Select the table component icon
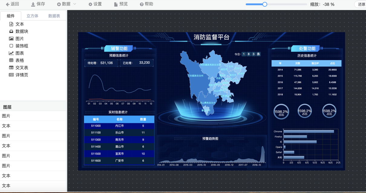 click(11, 61)
